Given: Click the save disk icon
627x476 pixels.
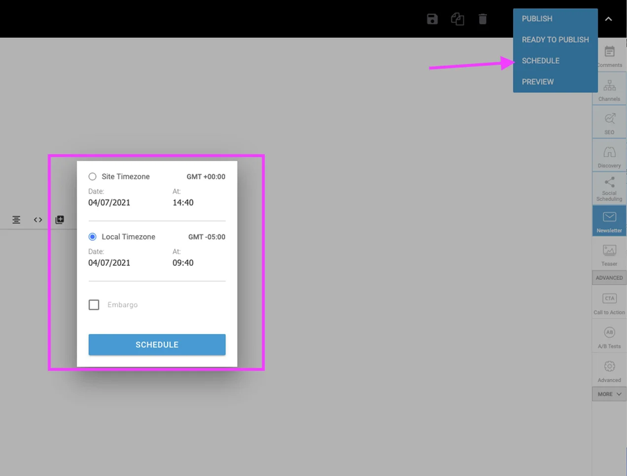Looking at the screenshot, I should (433, 19).
